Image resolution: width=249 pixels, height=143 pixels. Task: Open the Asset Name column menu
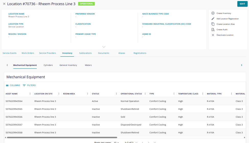coord(30,94)
